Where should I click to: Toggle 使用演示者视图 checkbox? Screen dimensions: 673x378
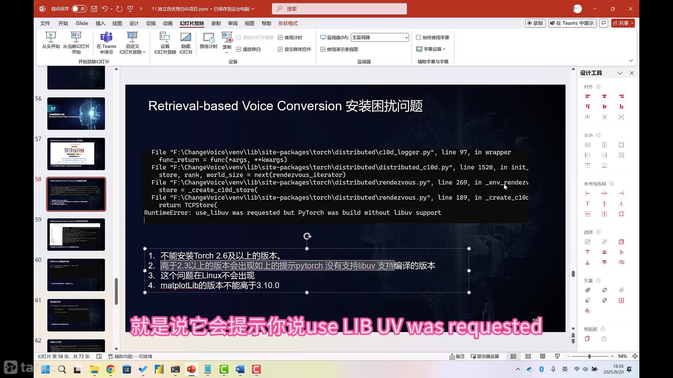[322, 49]
